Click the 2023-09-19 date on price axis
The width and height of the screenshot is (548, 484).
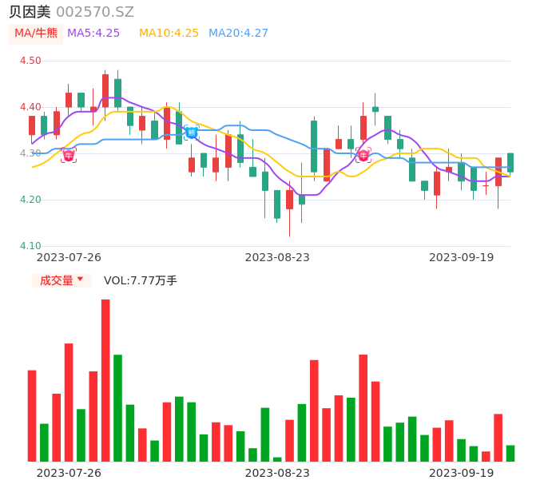[x=461, y=257]
